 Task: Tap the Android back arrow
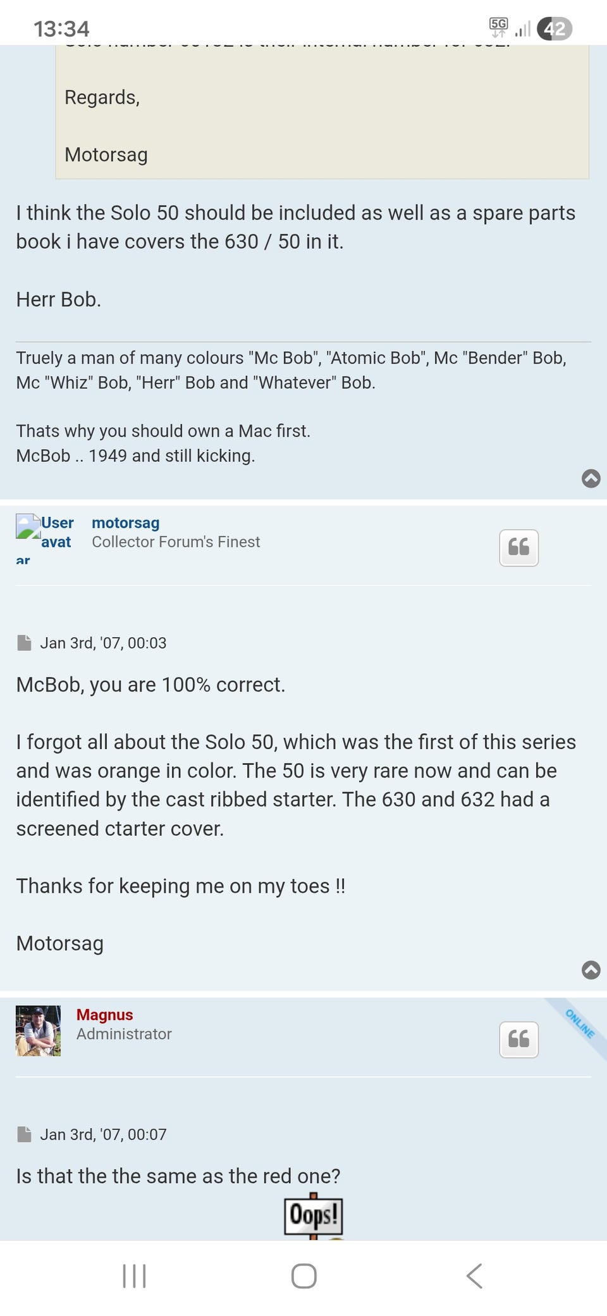tap(474, 1276)
